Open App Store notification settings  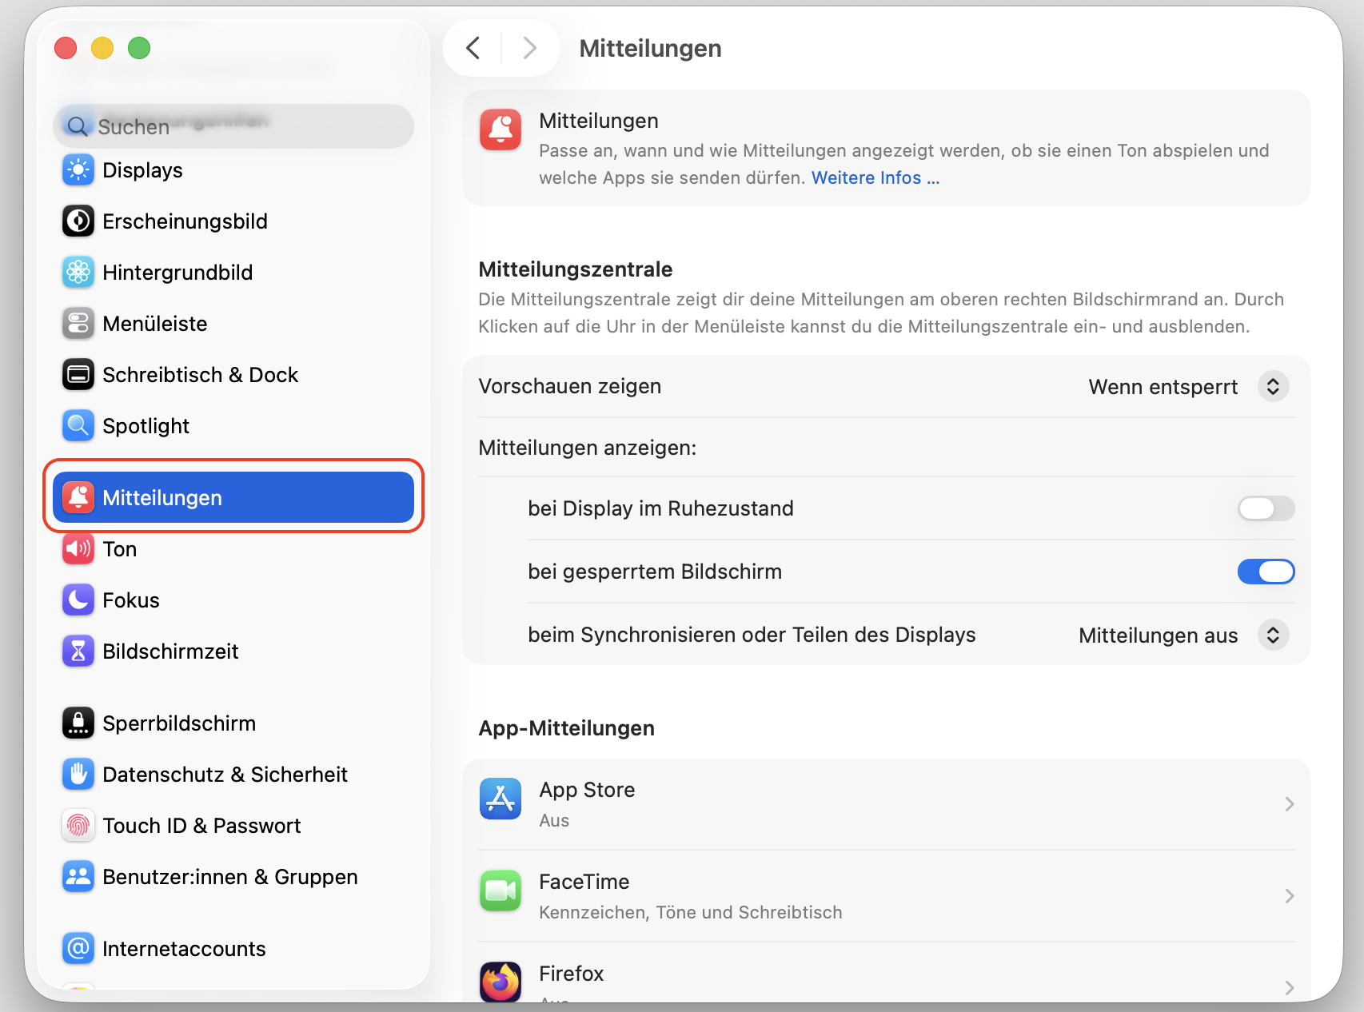tap(887, 804)
